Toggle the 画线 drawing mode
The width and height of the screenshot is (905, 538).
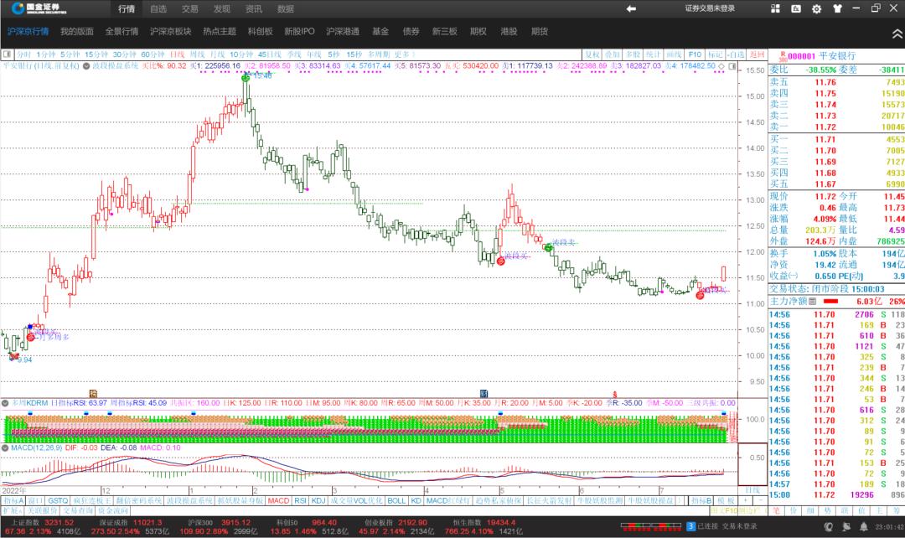click(x=674, y=54)
